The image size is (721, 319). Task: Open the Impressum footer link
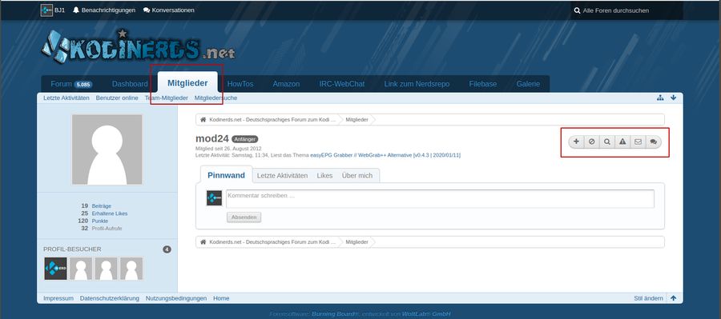click(58, 298)
